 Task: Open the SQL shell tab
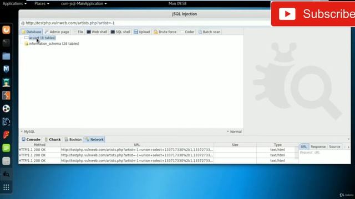pos(120,32)
